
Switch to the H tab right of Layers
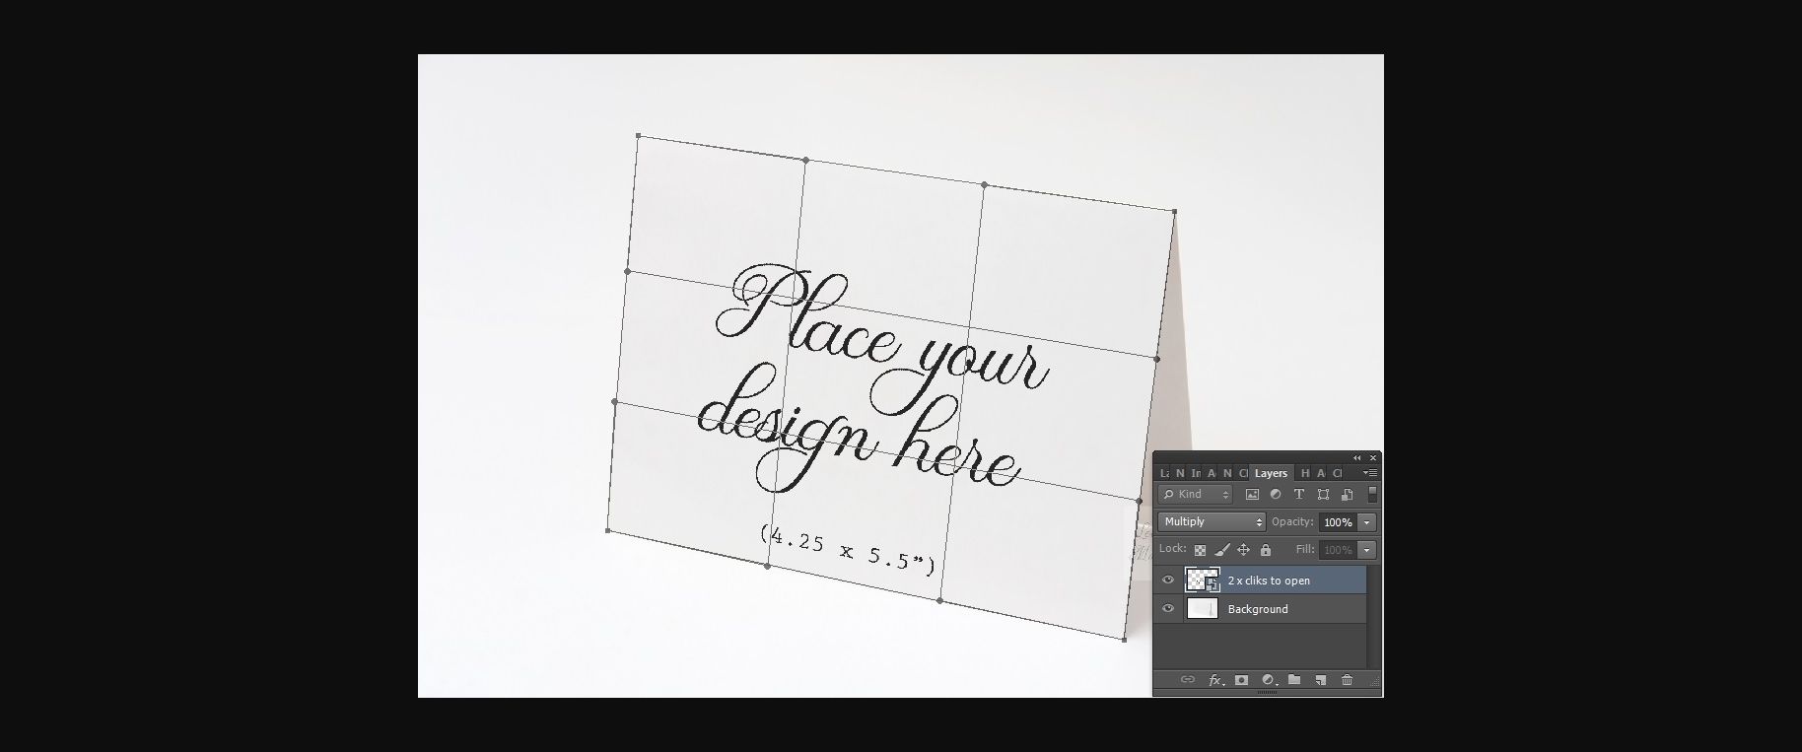pos(1305,473)
